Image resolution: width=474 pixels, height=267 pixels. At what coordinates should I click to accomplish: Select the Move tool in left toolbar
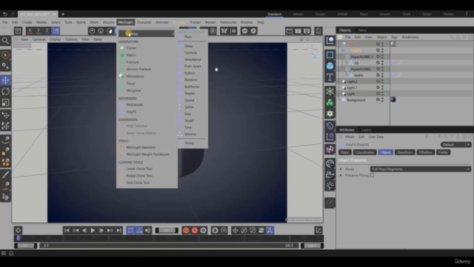pos(5,80)
